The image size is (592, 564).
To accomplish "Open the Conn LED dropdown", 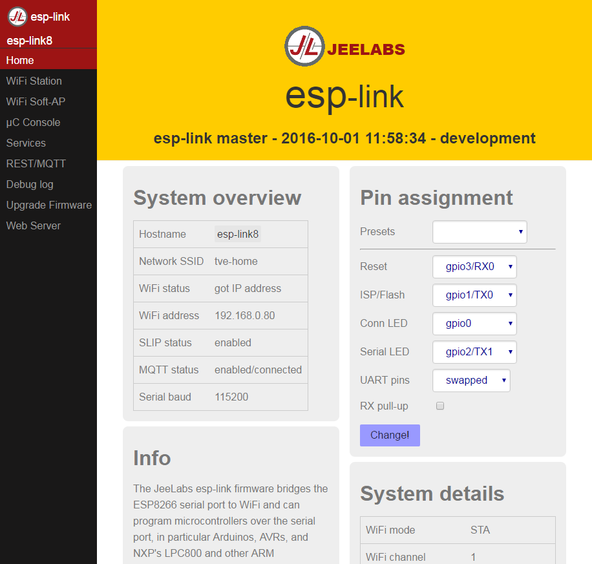I will point(474,323).
